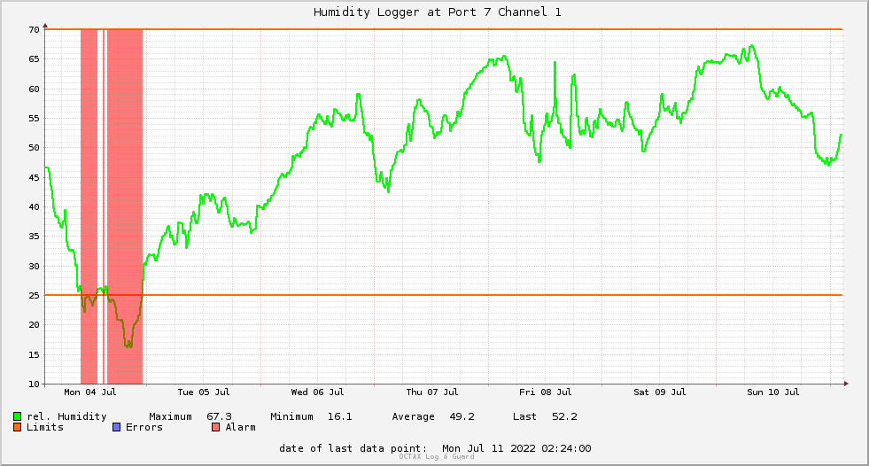Click the red Alarm legend swatch
Image resolution: width=869 pixels, height=466 pixels.
(215, 427)
